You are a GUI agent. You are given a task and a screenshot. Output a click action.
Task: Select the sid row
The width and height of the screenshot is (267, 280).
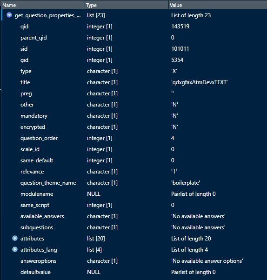coord(134,49)
